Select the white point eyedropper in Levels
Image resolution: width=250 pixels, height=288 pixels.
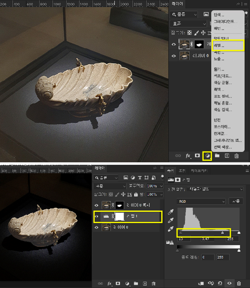pos(171,229)
